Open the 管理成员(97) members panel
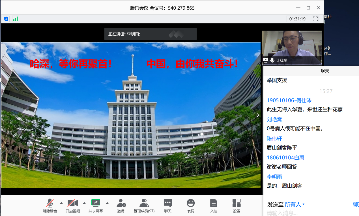This screenshot has height=216, width=359. click(x=144, y=206)
